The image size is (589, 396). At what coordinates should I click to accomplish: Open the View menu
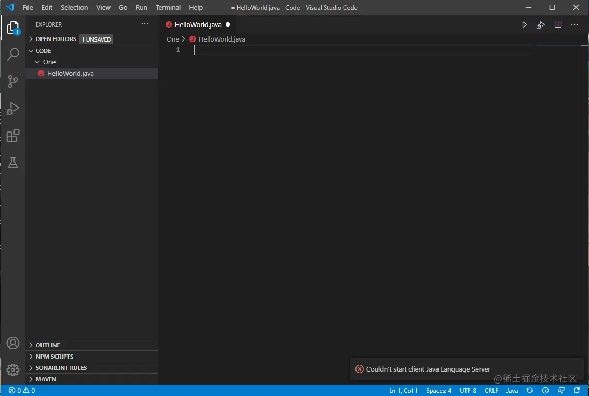103,7
